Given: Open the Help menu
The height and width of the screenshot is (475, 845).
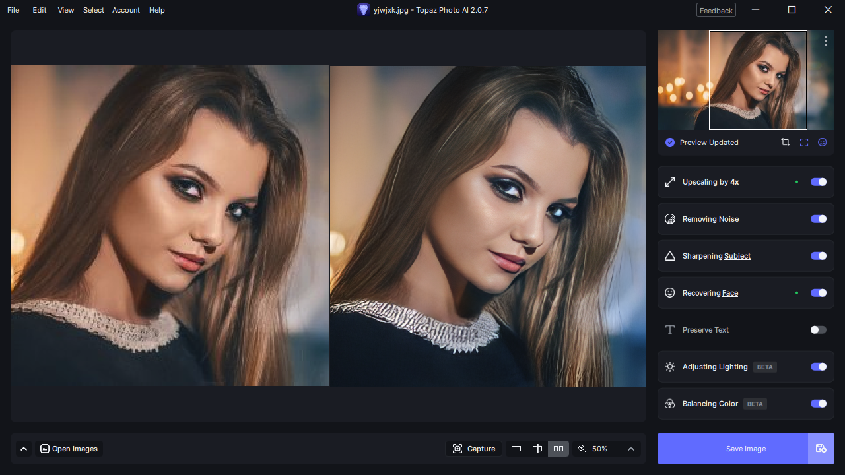Looking at the screenshot, I should 157,10.
